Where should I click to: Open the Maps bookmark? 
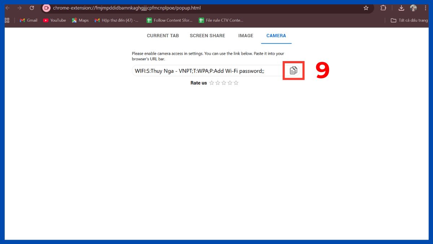80,20
